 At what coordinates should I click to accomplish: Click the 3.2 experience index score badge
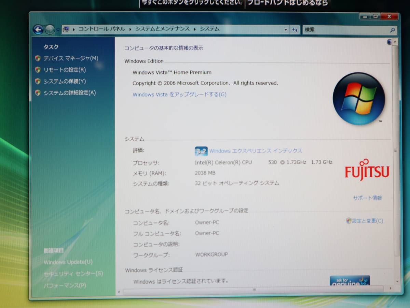coord(201,151)
